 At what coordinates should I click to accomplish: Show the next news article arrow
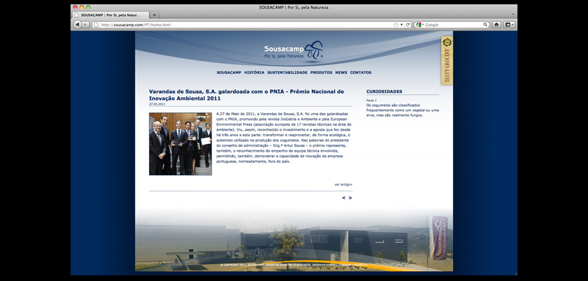(x=350, y=198)
